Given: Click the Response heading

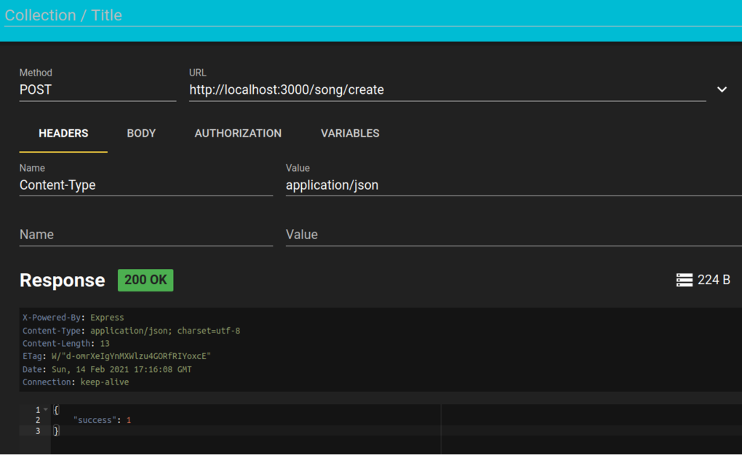Looking at the screenshot, I should click(x=62, y=281).
